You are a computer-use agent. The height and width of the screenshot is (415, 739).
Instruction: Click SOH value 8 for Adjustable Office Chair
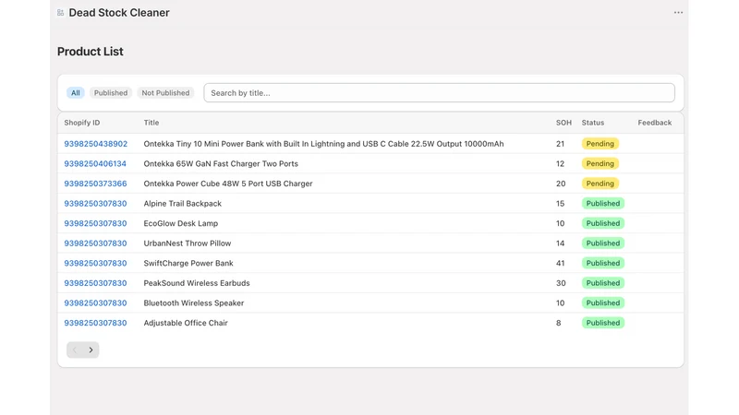point(559,323)
